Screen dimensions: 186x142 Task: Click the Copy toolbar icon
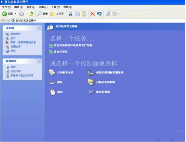click(77, 14)
